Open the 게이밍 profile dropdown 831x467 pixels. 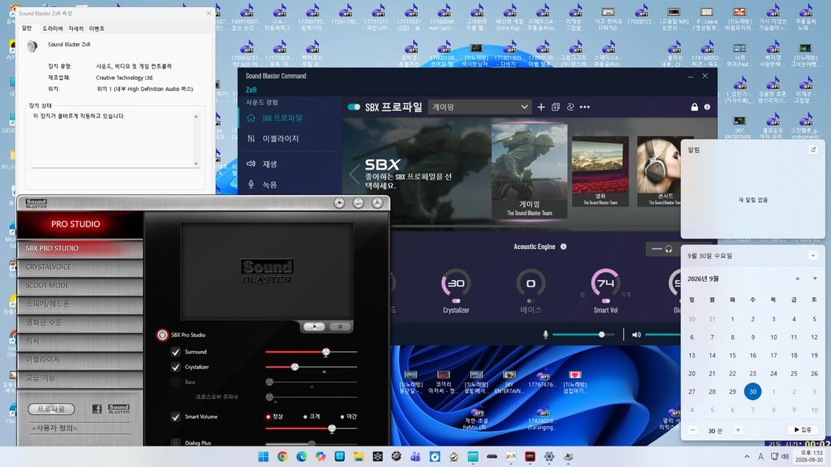click(x=479, y=107)
